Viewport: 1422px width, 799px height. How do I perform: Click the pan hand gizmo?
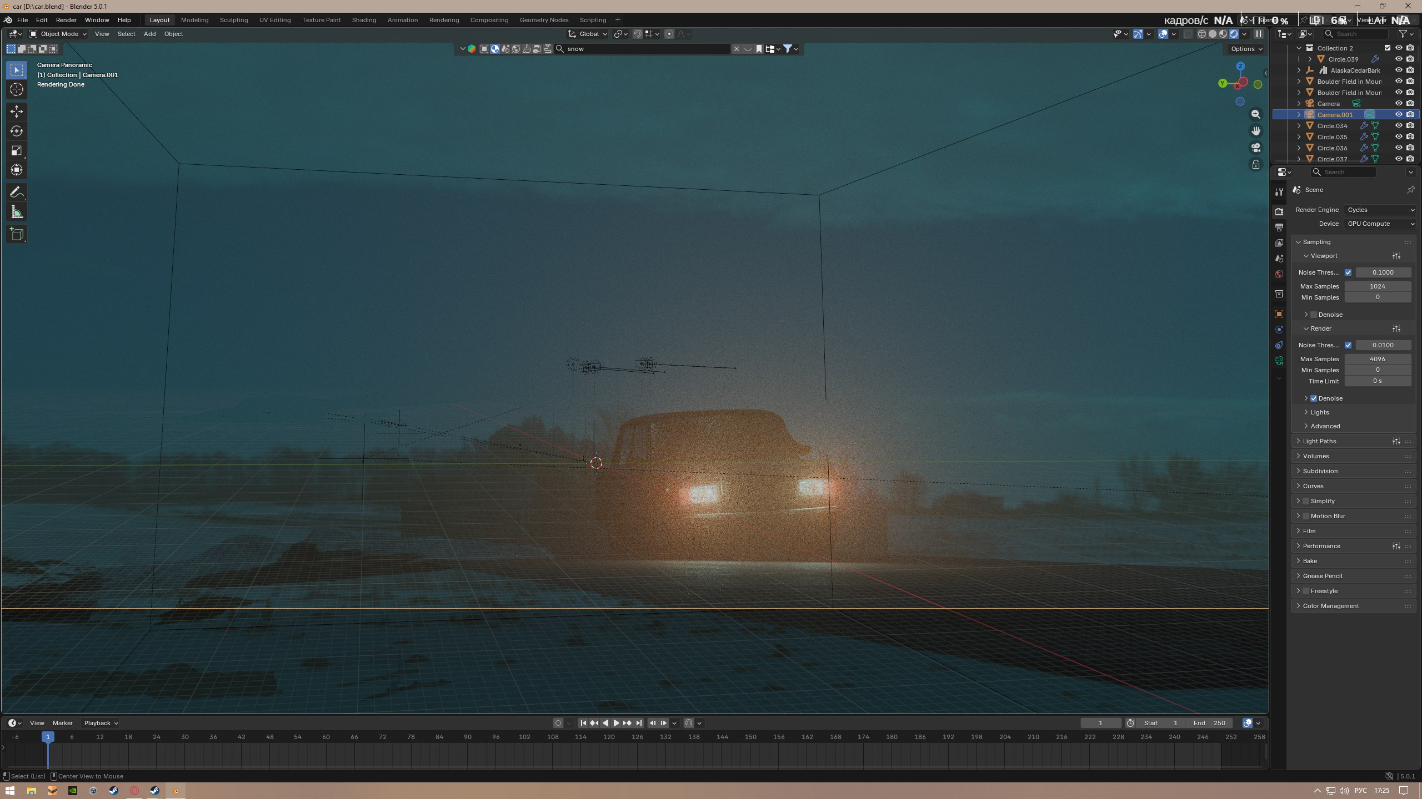(1255, 131)
